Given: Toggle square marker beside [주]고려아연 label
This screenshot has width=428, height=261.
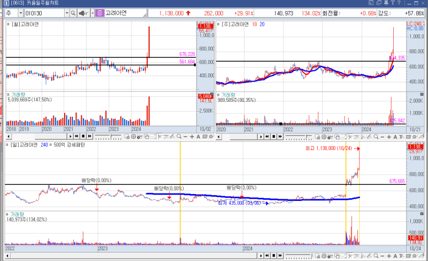Looking at the screenshot, I should 218,24.
